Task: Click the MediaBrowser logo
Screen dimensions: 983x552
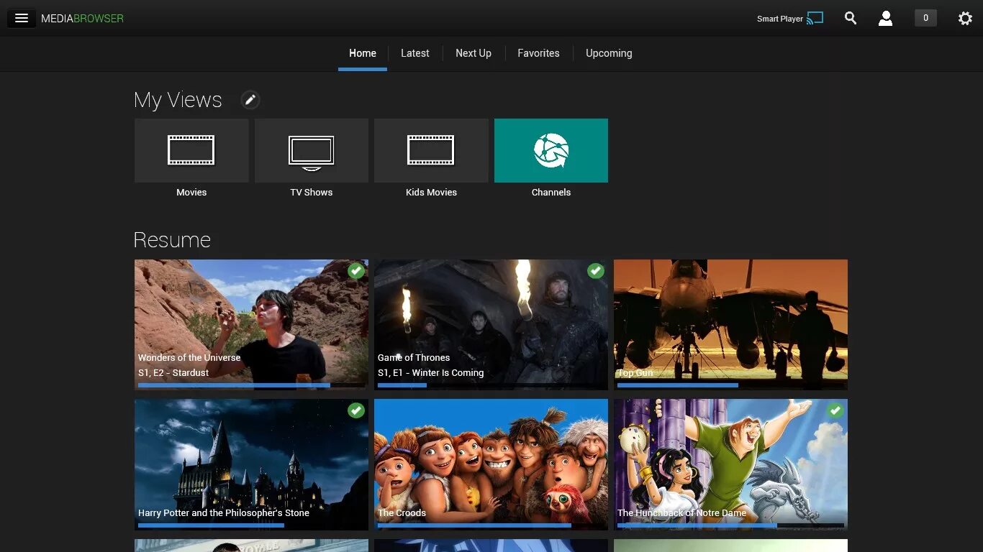Action: (x=82, y=19)
